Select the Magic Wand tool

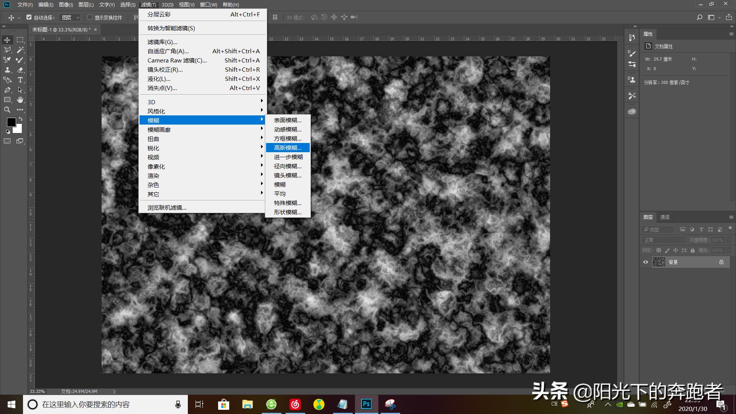tap(20, 50)
